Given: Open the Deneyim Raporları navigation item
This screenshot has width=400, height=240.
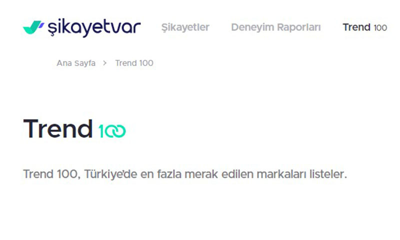Looking at the screenshot, I should click(276, 27).
